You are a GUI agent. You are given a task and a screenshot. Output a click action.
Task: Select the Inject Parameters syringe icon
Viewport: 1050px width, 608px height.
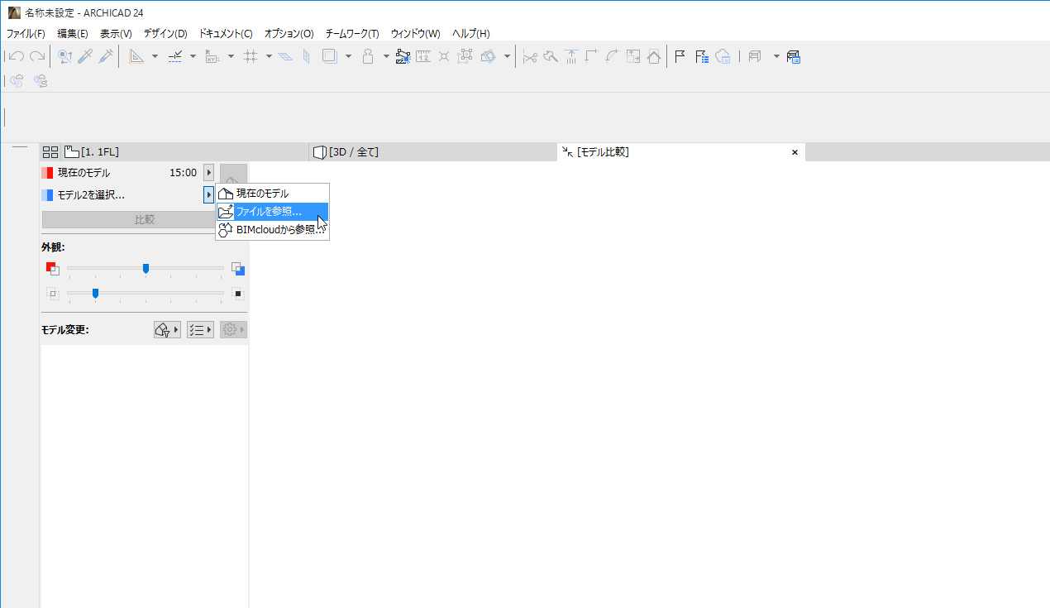point(106,56)
